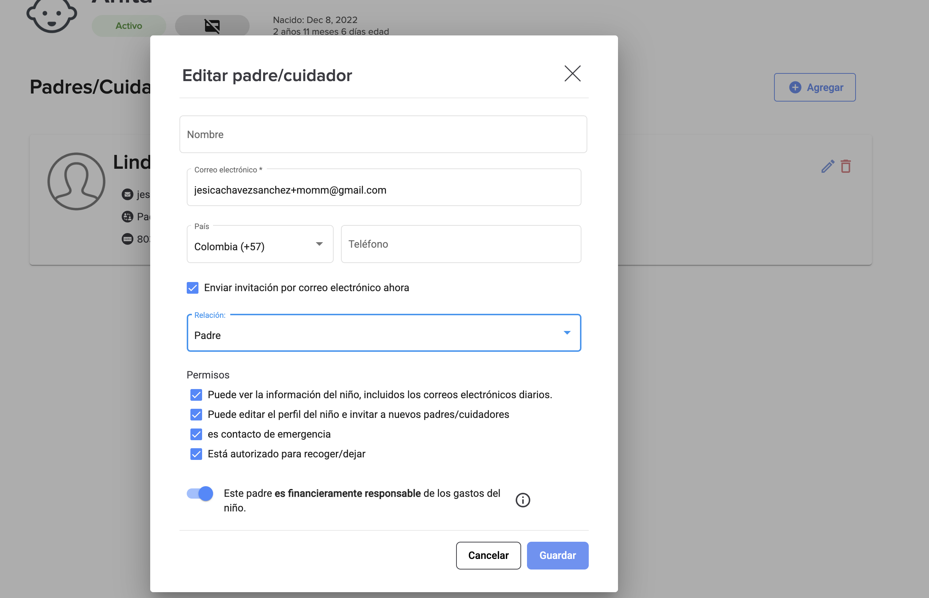Image resolution: width=929 pixels, height=598 pixels.
Task: Click the Guardar button
Action: (x=557, y=555)
